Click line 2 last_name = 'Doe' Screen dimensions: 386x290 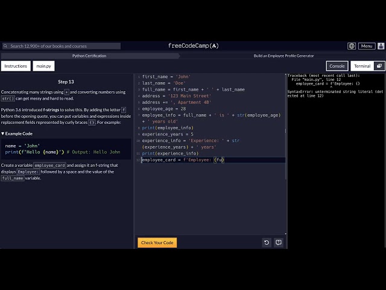tap(163, 83)
